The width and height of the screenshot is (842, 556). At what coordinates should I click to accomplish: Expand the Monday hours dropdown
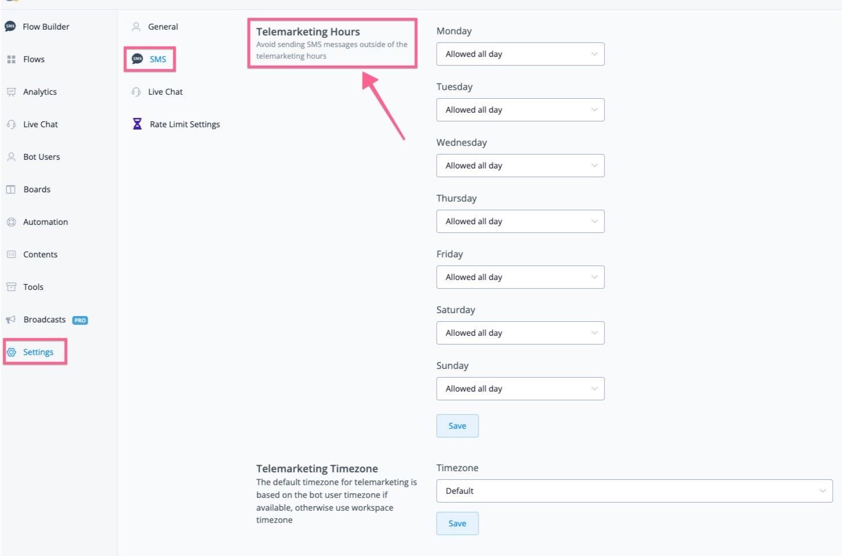pyautogui.click(x=520, y=54)
